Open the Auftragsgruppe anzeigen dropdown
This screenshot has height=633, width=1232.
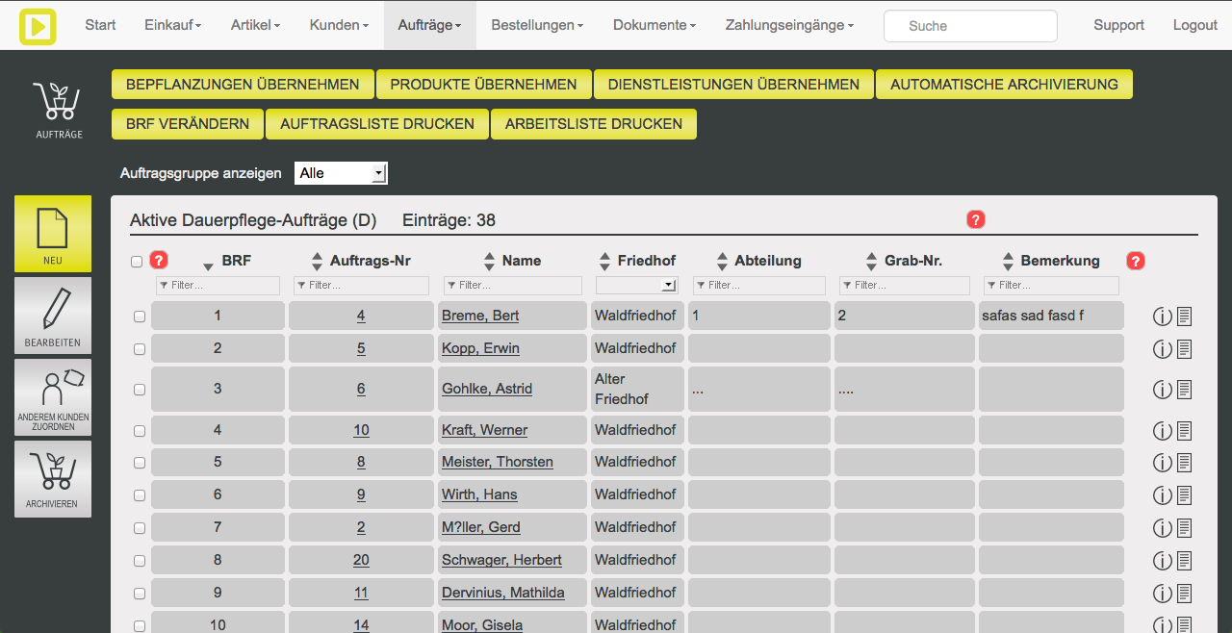point(341,173)
